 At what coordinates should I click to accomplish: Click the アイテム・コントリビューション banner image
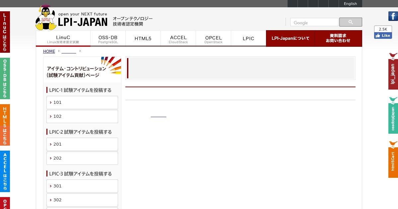coord(82,69)
